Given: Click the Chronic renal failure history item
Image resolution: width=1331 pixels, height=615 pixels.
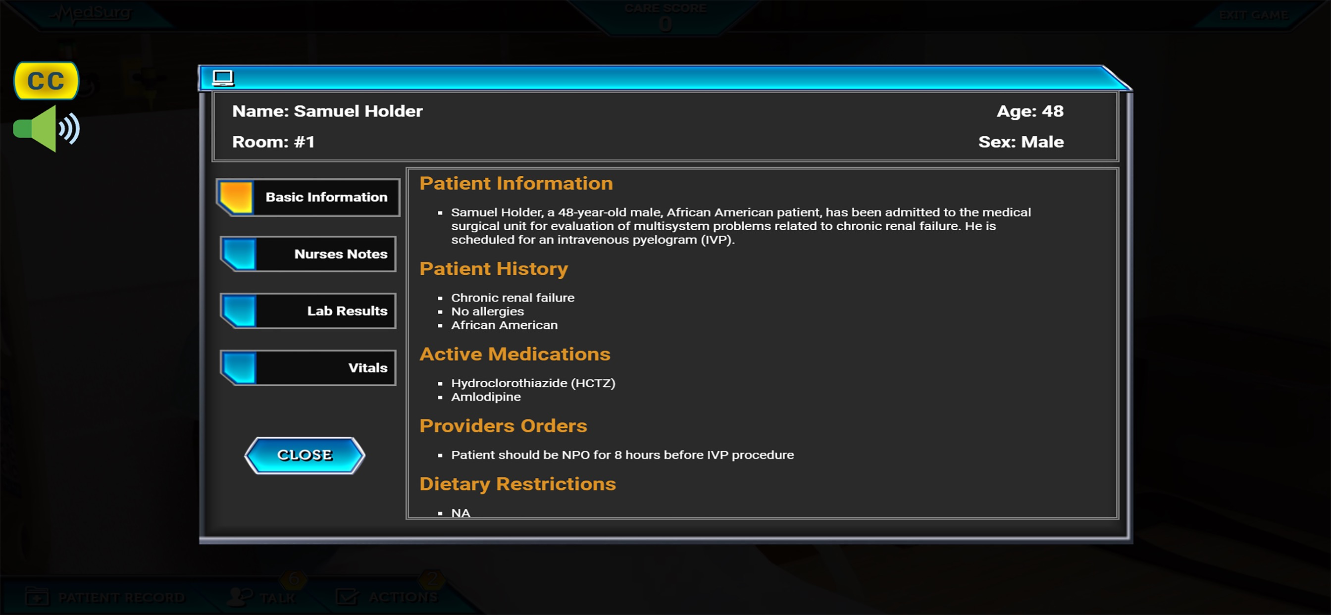Looking at the screenshot, I should (512, 298).
